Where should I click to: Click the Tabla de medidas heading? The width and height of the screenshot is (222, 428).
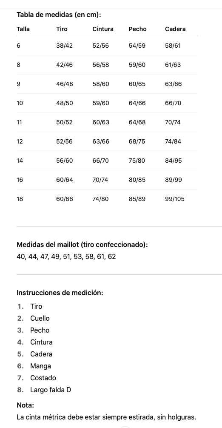[x=59, y=15]
